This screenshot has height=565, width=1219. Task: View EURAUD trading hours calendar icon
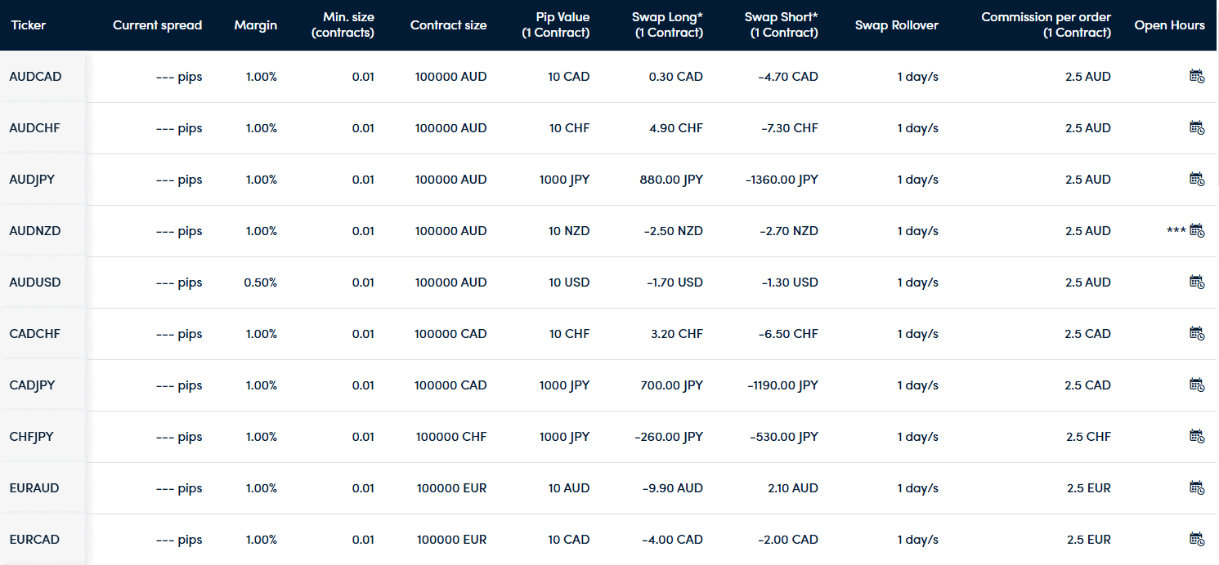1197,487
